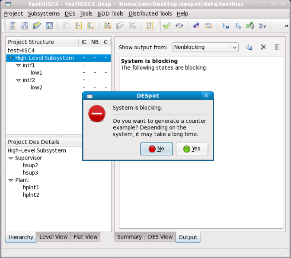Select hplnt1 under Plant
This screenshot has width=291, height=258.
click(31, 188)
